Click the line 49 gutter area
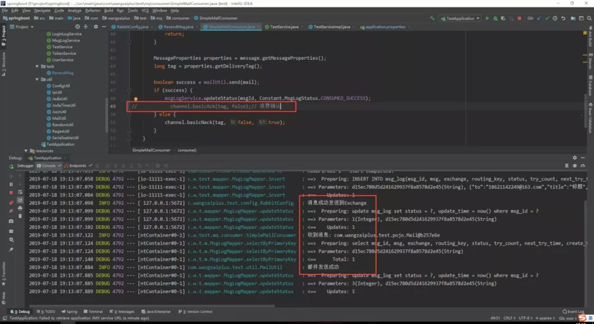 click(117, 106)
